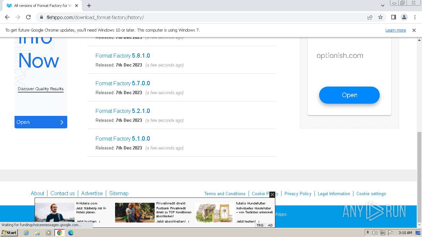The image size is (422, 237).
Task: Open Windows Explorer folder in taskbar
Action: pyautogui.click(x=37, y=233)
